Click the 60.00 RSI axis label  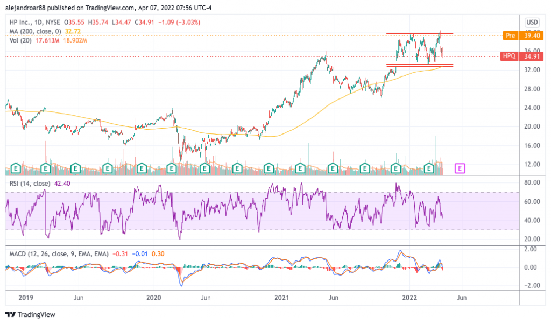(532, 202)
